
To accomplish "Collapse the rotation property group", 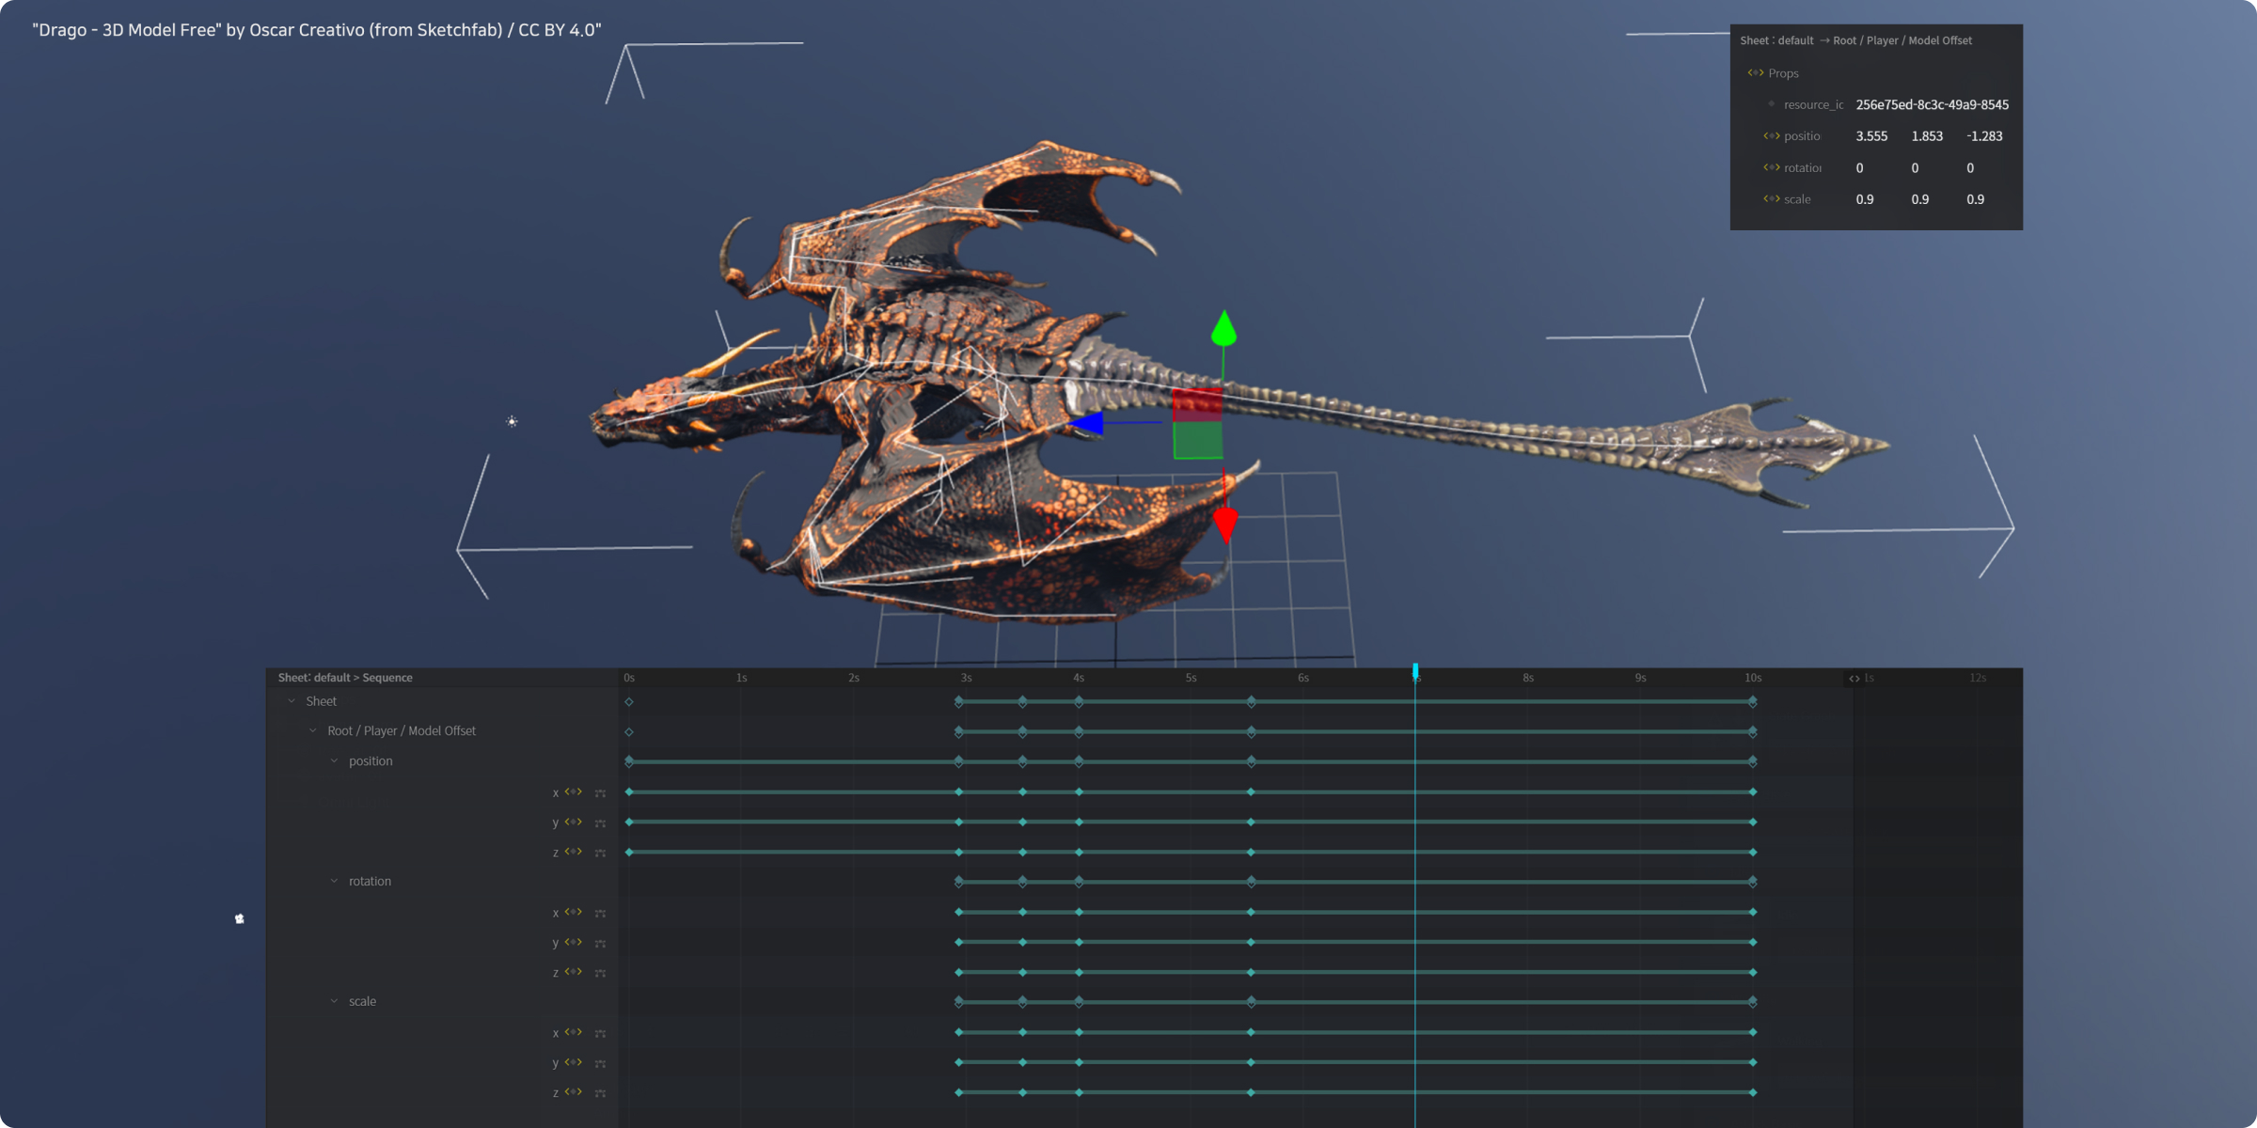I will pos(334,881).
